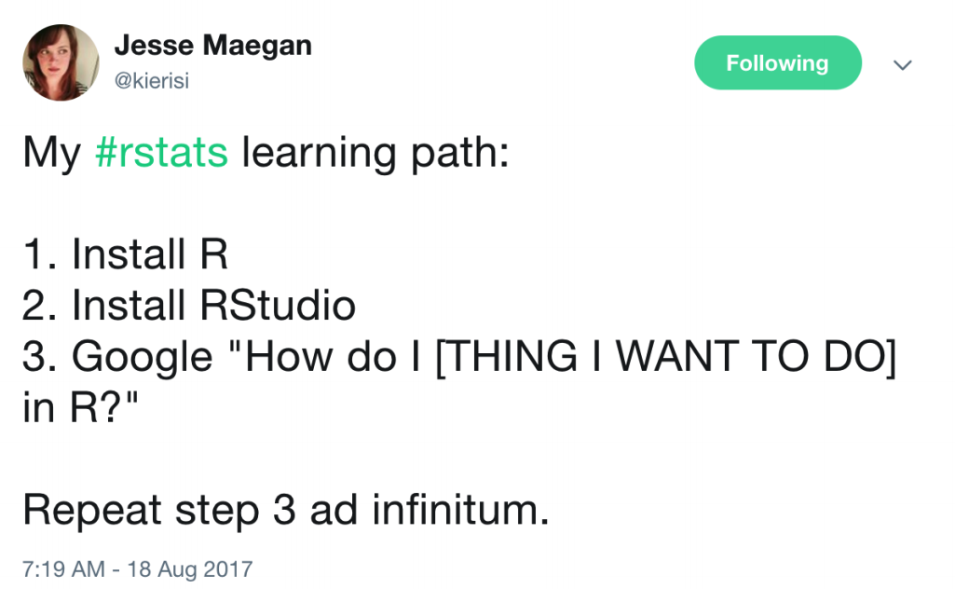Image resolution: width=955 pixels, height=589 pixels.
Task: Click the quoted "How do I" text
Action: [x=321, y=357]
